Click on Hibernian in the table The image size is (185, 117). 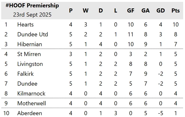(30, 44)
